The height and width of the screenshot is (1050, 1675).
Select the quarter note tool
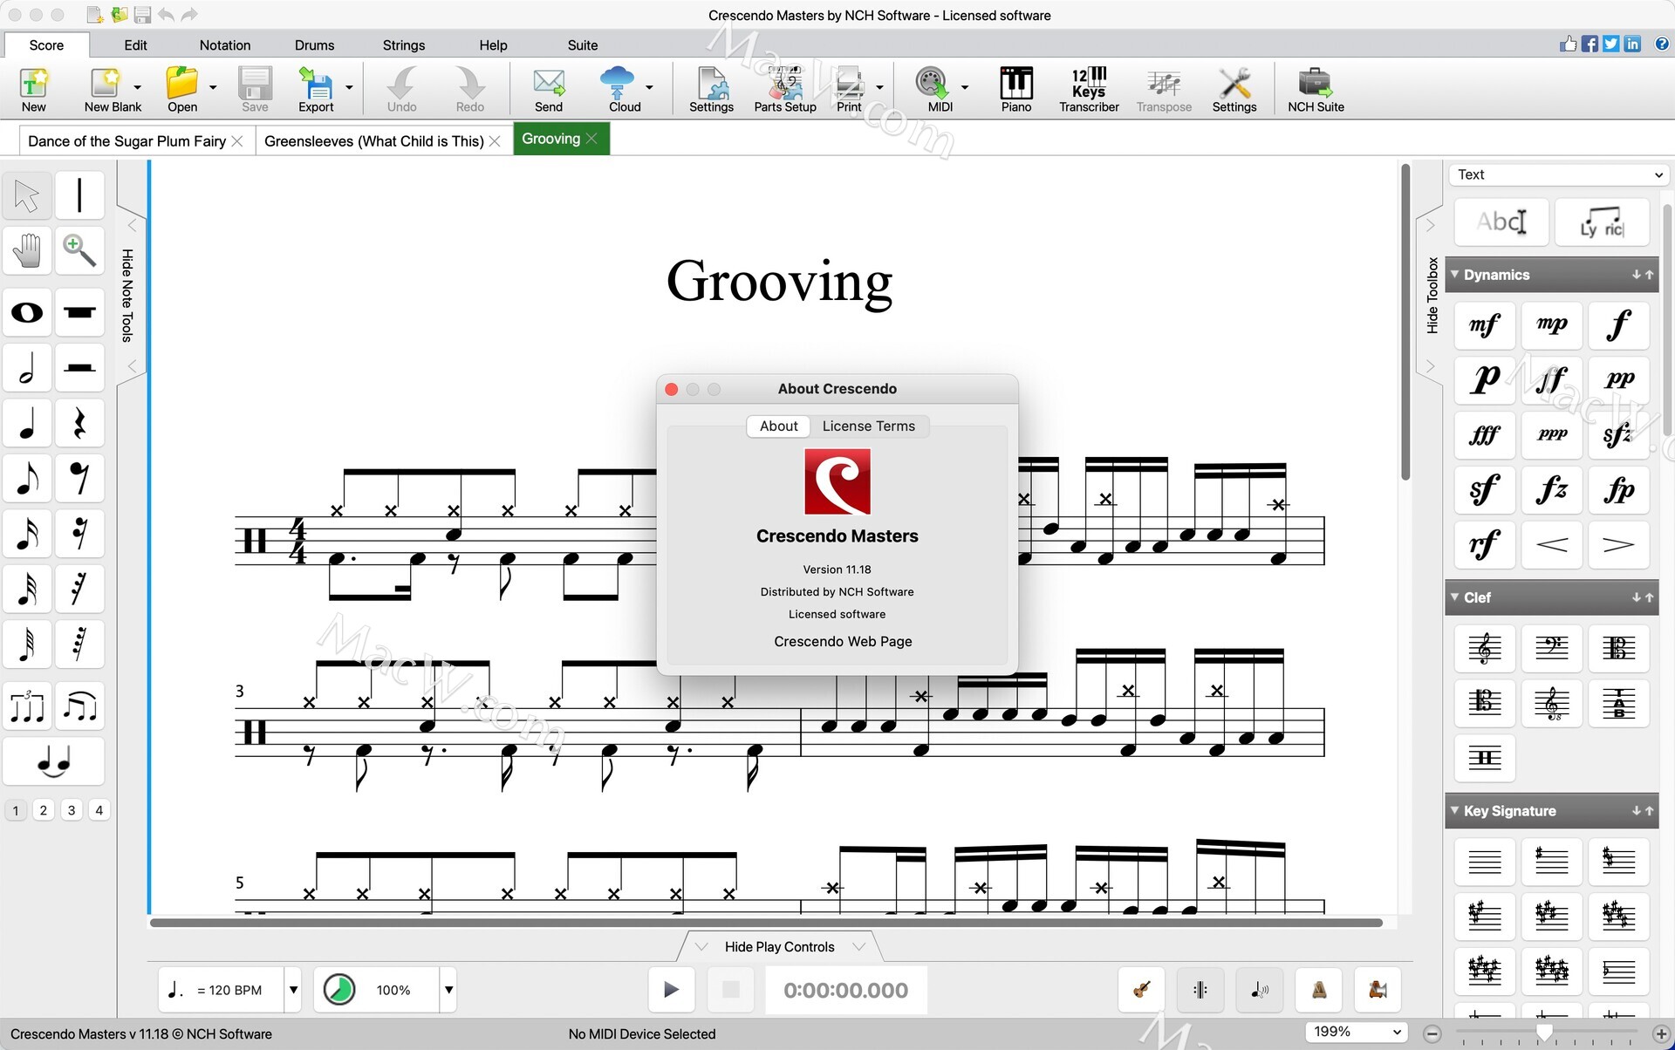click(x=27, y=423)
